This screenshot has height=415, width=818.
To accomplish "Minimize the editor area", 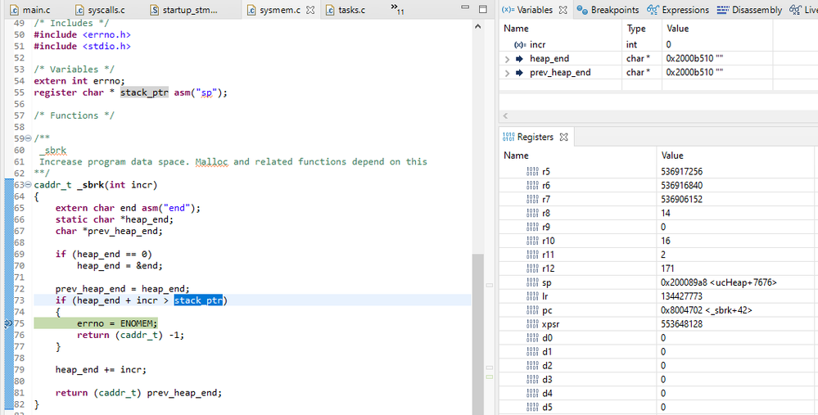I will (x=465, y=8).
